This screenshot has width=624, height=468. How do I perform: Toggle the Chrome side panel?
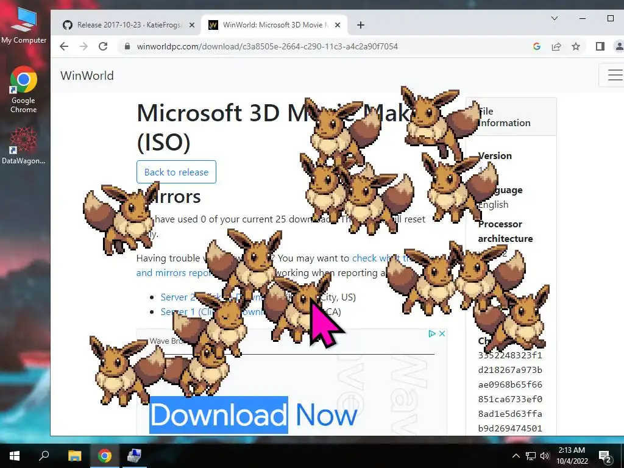(x=600, y=46)
